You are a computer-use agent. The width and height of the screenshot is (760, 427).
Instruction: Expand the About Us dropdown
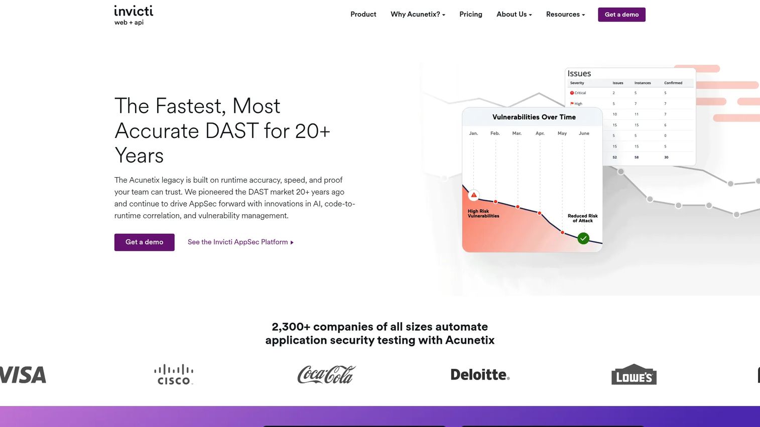tap(514, 15)
